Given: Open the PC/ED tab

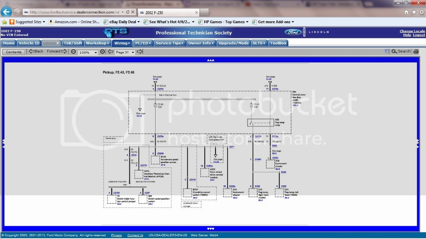Looking at the screenshot, I should click(143, 43).
